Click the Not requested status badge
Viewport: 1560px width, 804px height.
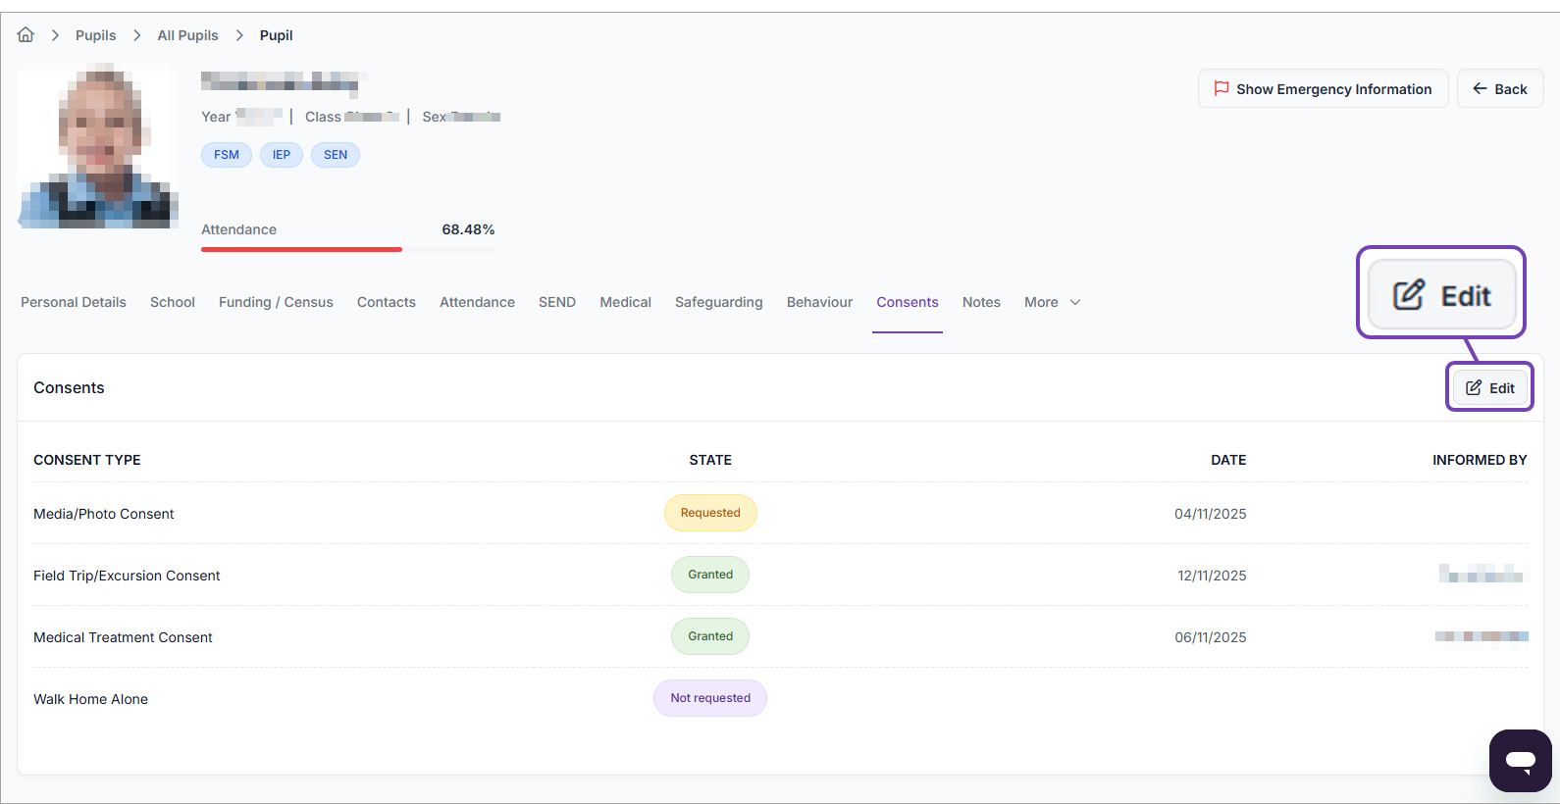pyautogui.click(x=710, y=698)
